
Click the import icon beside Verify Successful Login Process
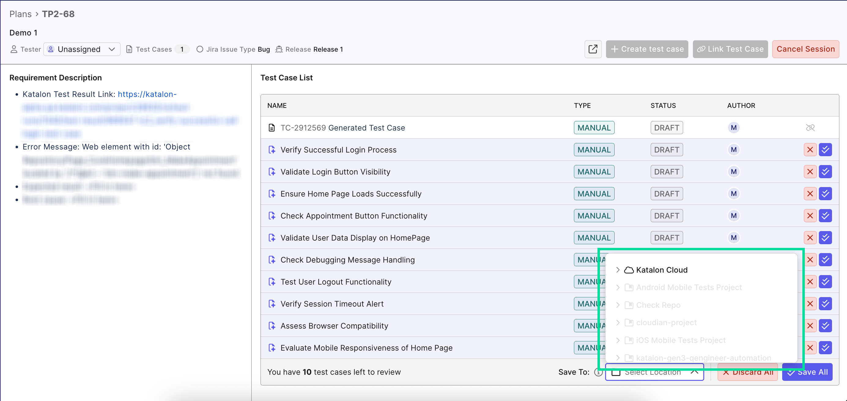(272, 149)
